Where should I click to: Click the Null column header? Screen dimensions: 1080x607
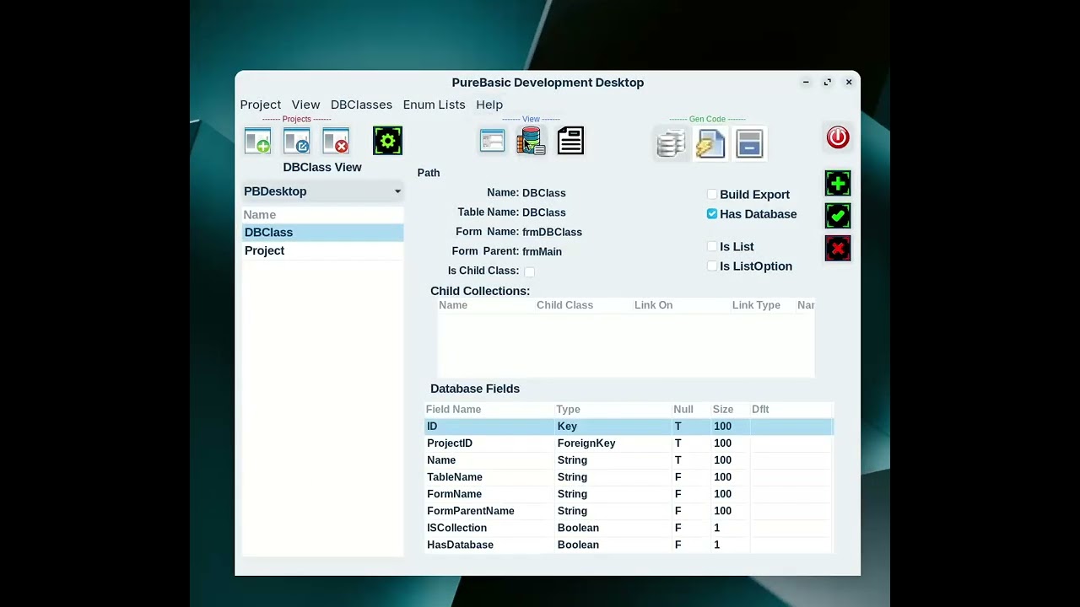pos(691,410)
